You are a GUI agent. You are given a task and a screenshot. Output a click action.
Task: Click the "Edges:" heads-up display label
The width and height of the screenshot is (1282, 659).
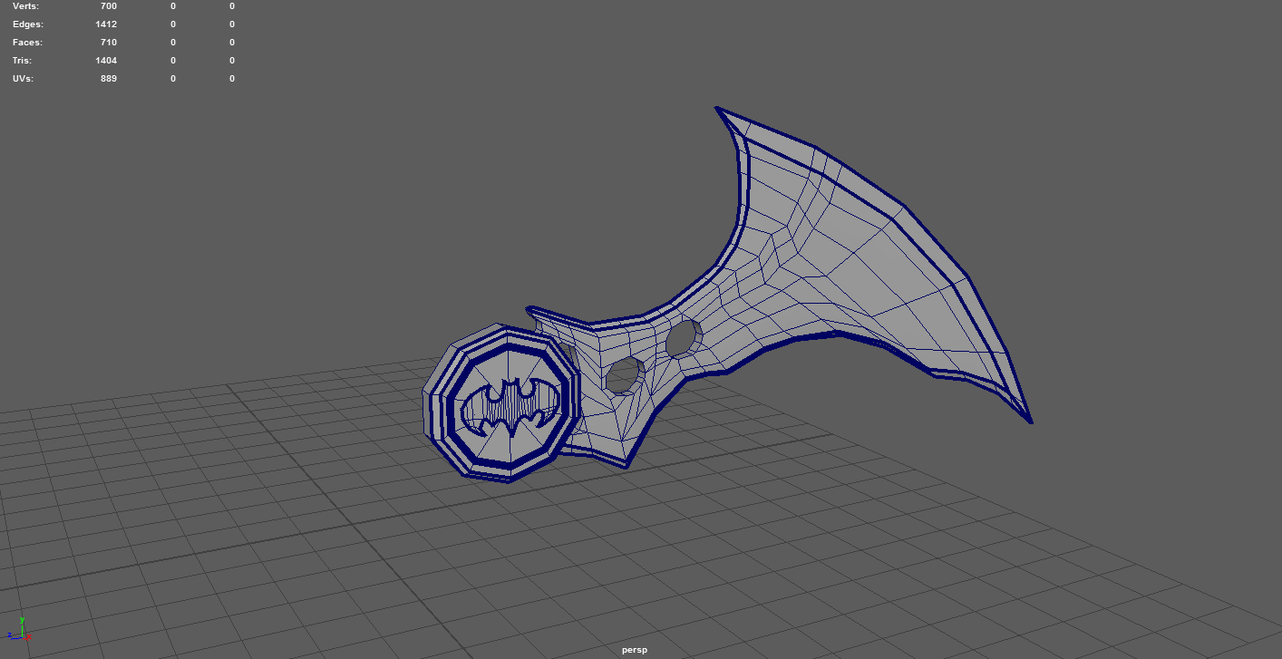click(x=27, y=24)
